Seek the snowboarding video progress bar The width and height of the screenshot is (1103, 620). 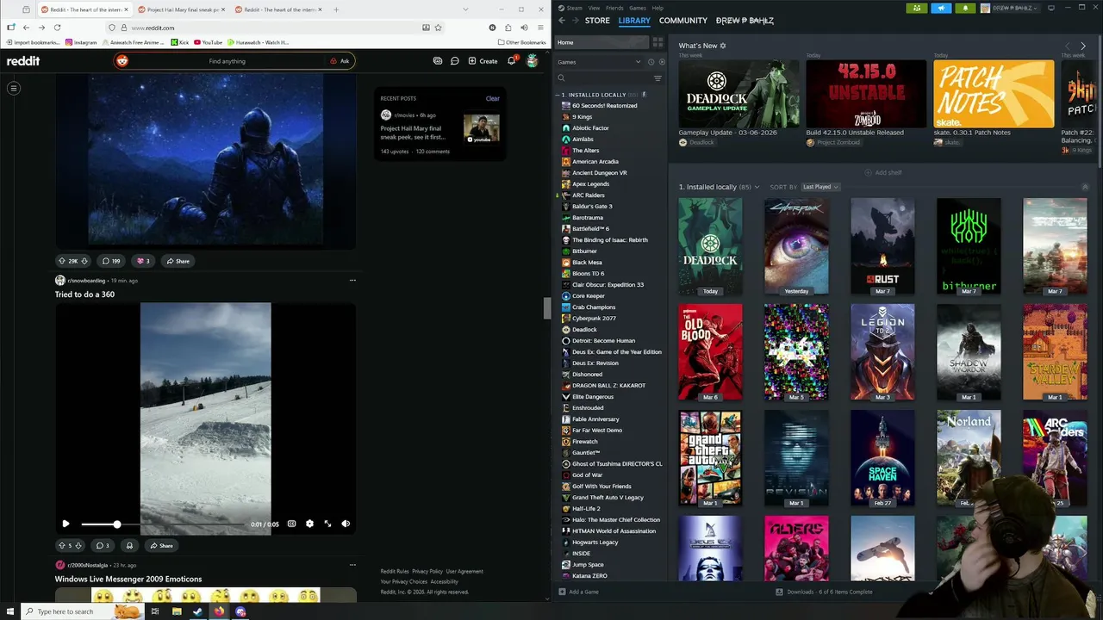(163, 524)
